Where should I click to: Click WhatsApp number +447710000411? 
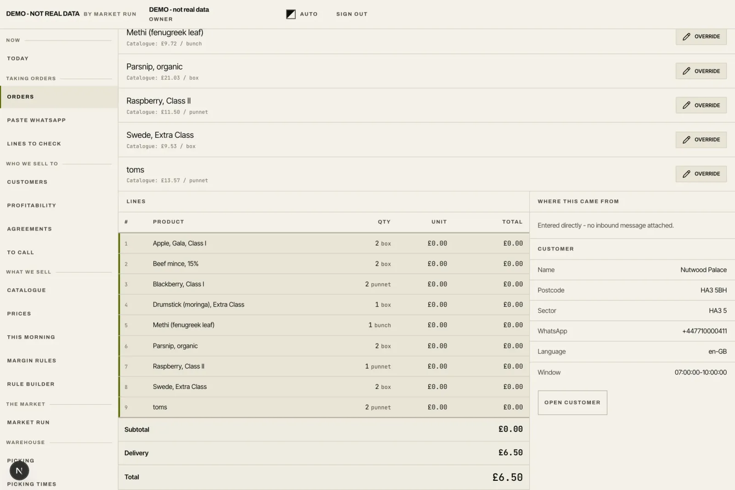[704, 331]
